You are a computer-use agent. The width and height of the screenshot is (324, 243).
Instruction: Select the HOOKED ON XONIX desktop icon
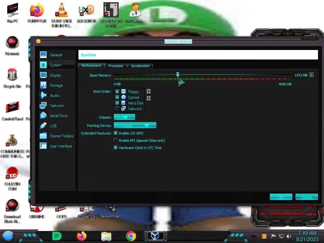(x=111, y=15)
